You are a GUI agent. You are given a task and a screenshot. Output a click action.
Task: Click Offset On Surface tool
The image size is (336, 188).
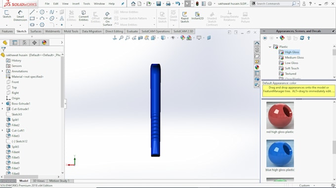[107, 19]
